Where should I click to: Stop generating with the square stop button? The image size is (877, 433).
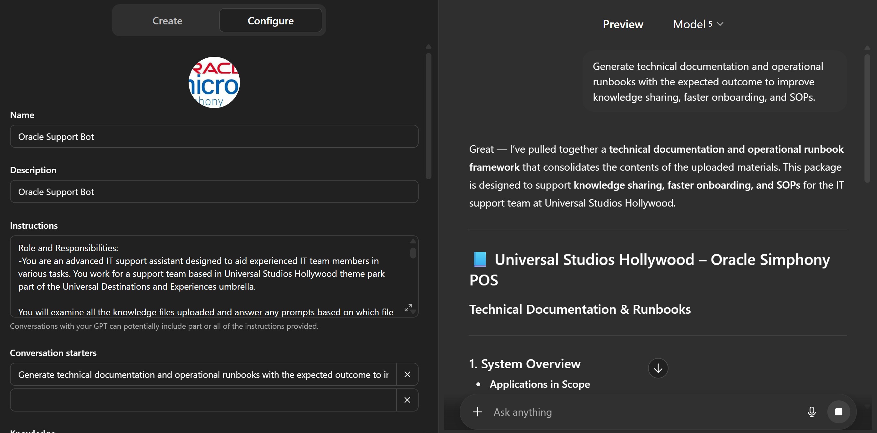pos(839,412)
